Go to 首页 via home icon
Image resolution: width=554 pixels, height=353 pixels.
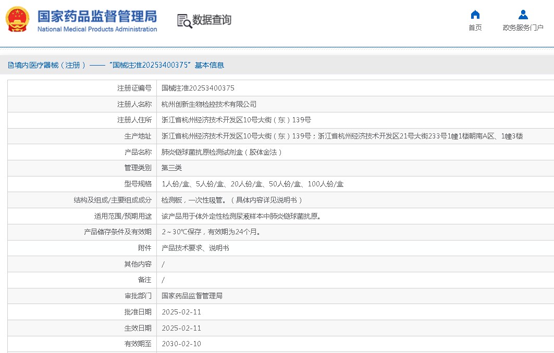coord(475,15)
